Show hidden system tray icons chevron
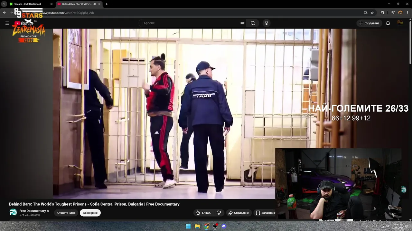 click(367, 226)
